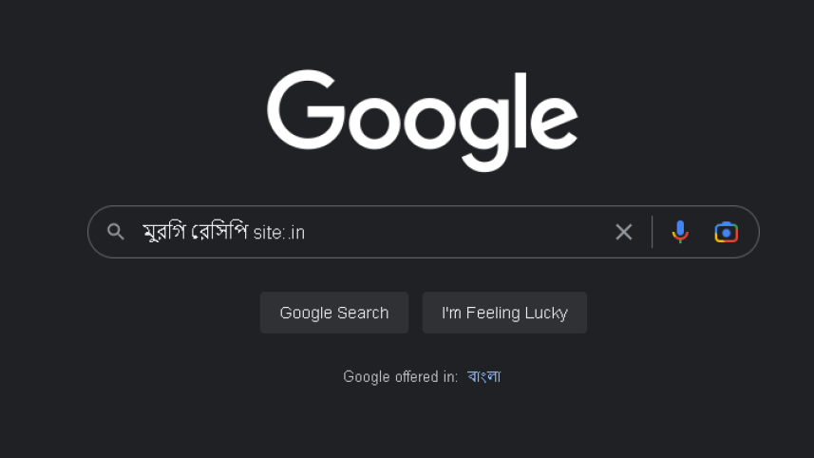Run the search for মুরগি রেসিপি site:.in
This screenshot has width=814, height=458.
[x=334, y=313]
